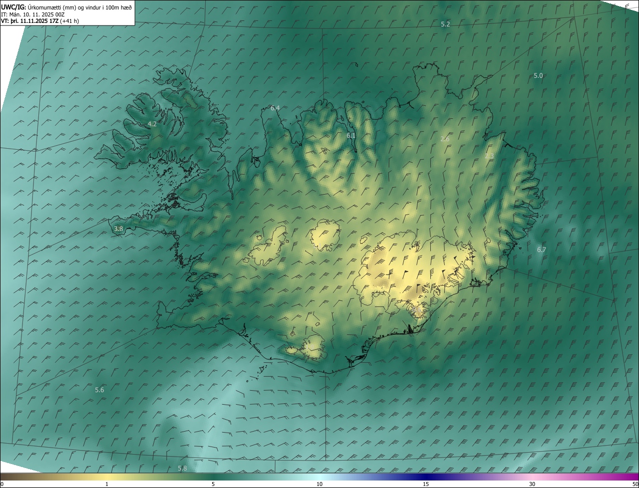Click the colour scale tick label 0
Viewport: 639px width, 488px height.
click(2, 484)
